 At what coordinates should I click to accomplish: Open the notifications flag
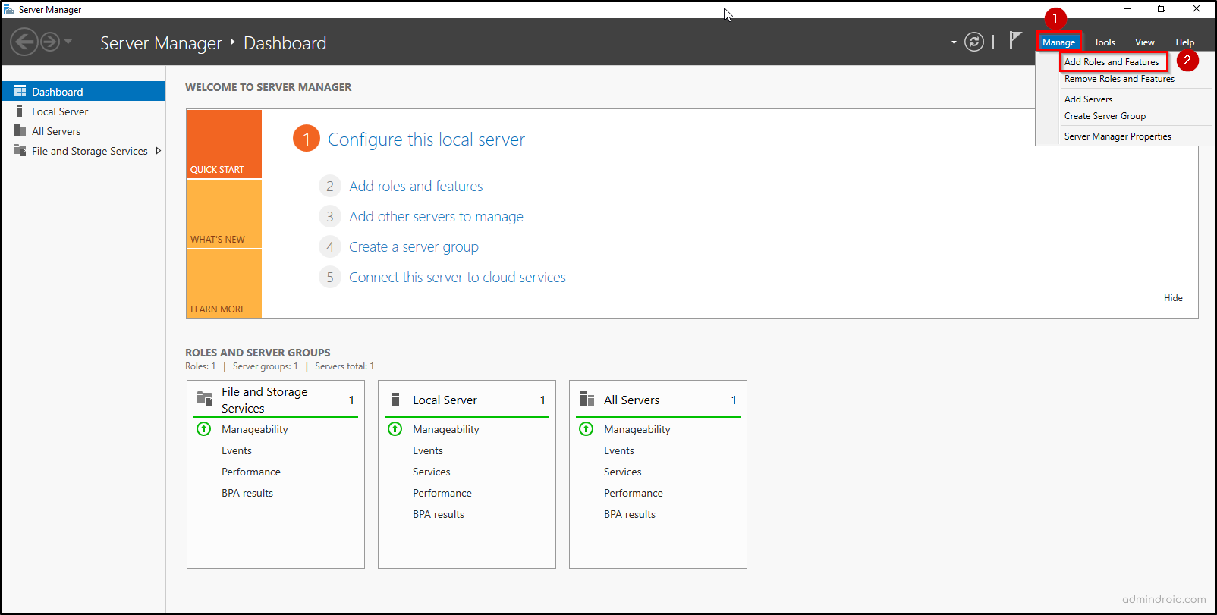pos(1015,40)
